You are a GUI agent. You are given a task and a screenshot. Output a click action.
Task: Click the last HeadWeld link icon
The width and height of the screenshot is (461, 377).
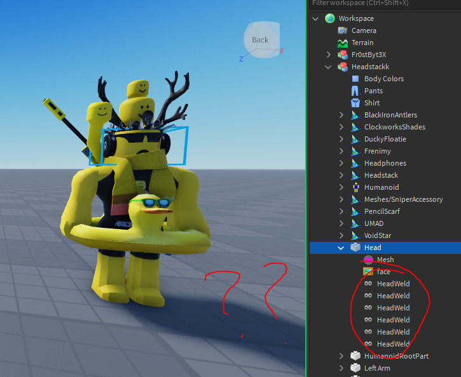click(368, 343)
